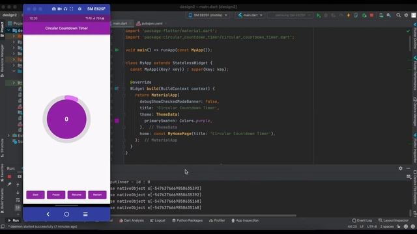The image size is (417, 234).
Task: Click the circular countdown timer showing 0
Action: click(66, 119)
